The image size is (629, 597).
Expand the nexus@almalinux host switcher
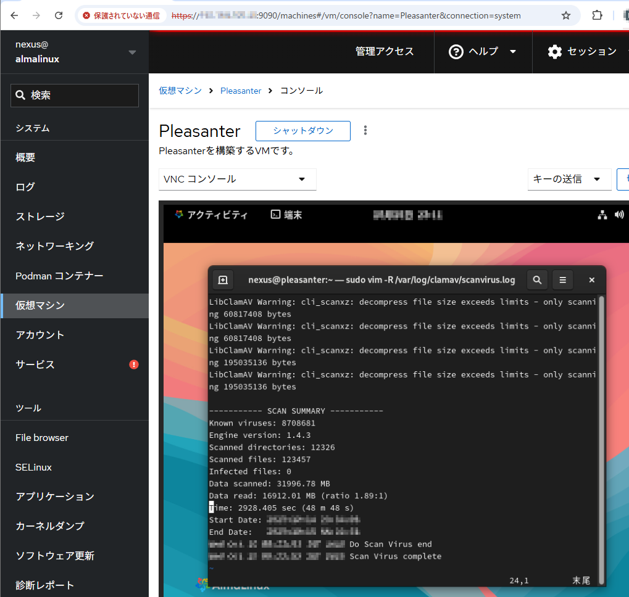click(132, 52)
